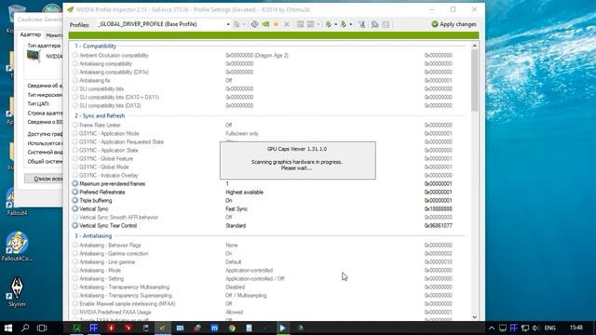Select 'Antialiasing - Mode' row

coord(268,271)
